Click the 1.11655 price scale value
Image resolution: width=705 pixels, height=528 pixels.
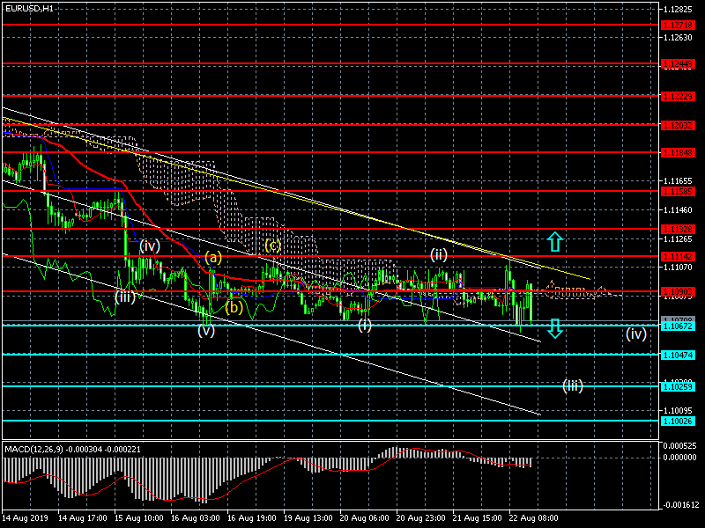point(678,181)
